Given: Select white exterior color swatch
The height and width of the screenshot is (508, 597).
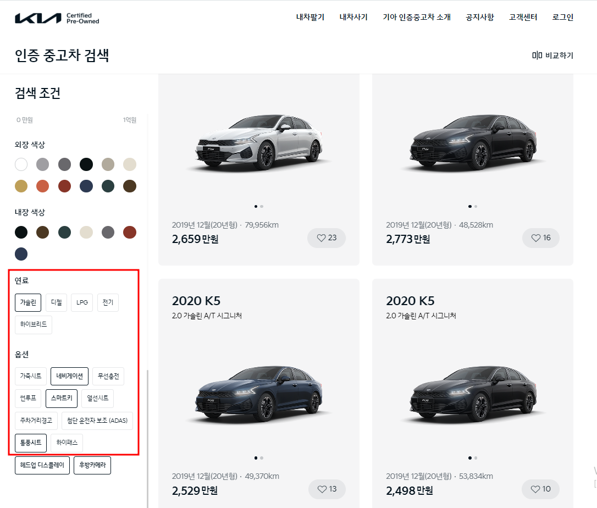Looking at the screenshot, I should pyautogui.click(x=21, y=164).
